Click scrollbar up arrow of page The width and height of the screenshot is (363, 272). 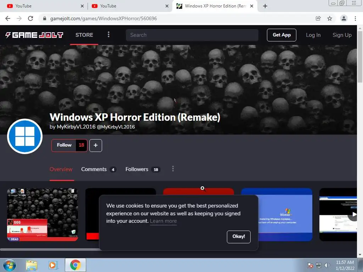[x=360, y=28]
